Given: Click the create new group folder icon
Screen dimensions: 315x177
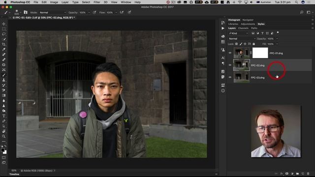Looking at the screenshot, I should 297,174.
